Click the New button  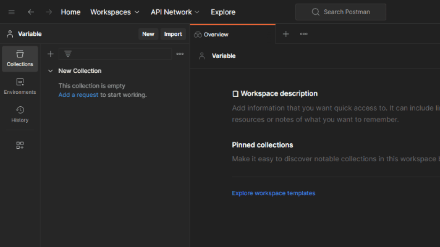coord(148,34)
